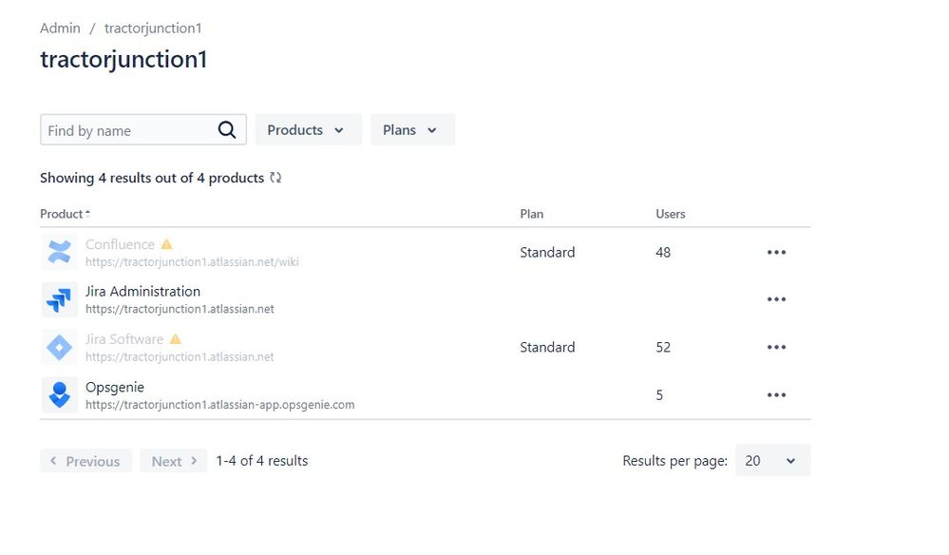Open the Results per page dropdown
949x555 pixels.
(773, 461)
